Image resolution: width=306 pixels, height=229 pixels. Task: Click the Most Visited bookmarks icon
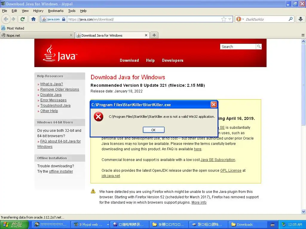[3, 28]
